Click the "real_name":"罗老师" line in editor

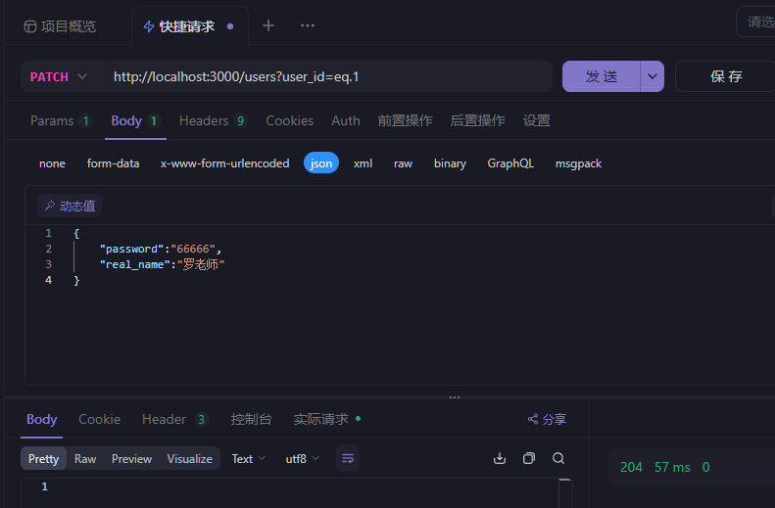tap(162, 264)
